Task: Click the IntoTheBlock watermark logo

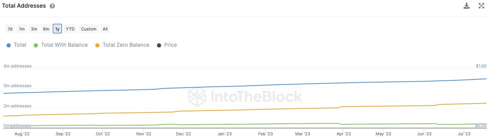Action: click(x=245, y=96)
